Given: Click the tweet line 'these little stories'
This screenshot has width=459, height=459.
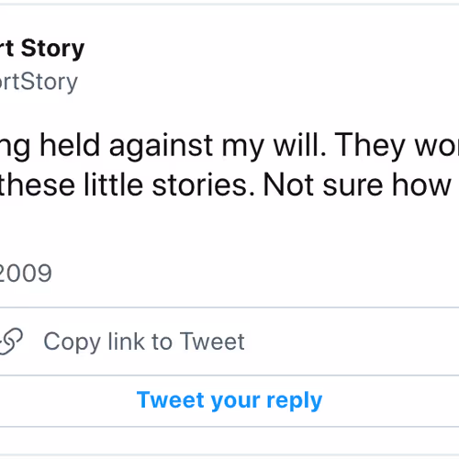Looking at the screenshot, I should click(127, 185).
